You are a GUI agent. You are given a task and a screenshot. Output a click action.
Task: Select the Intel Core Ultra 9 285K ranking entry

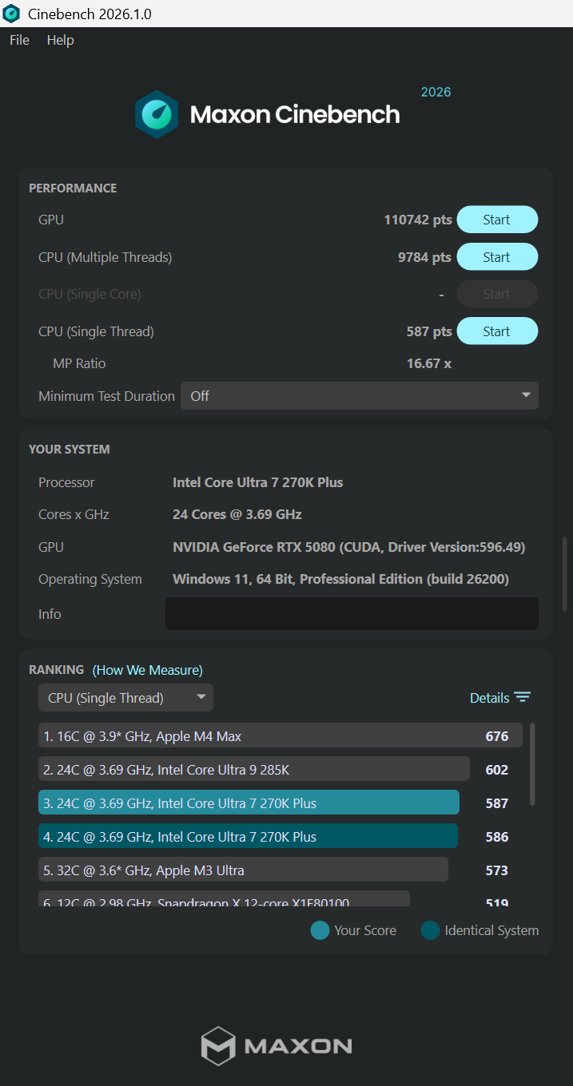pos(254,770)
